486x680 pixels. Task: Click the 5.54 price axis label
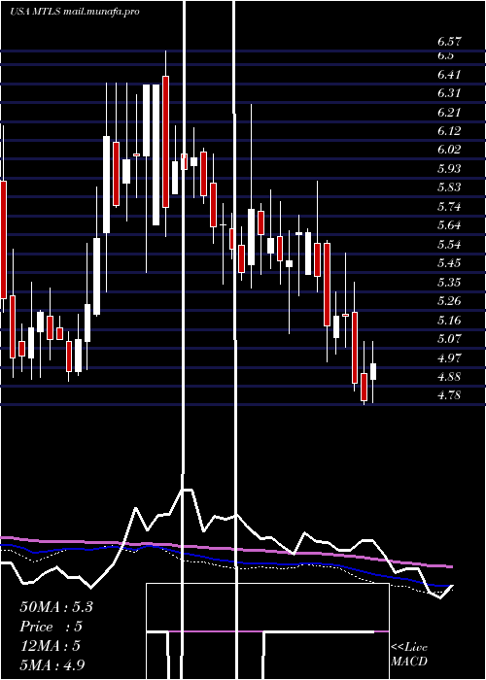point(449,244)
